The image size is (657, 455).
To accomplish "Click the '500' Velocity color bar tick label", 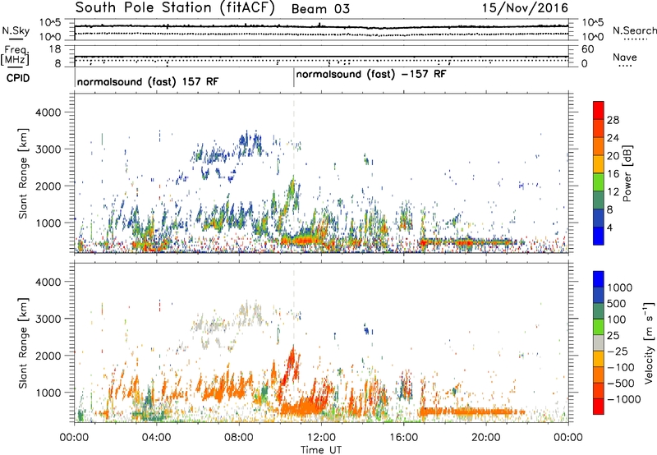I will (x=617, y=303).
